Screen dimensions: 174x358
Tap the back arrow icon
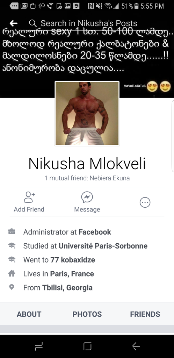click(14, 23)
